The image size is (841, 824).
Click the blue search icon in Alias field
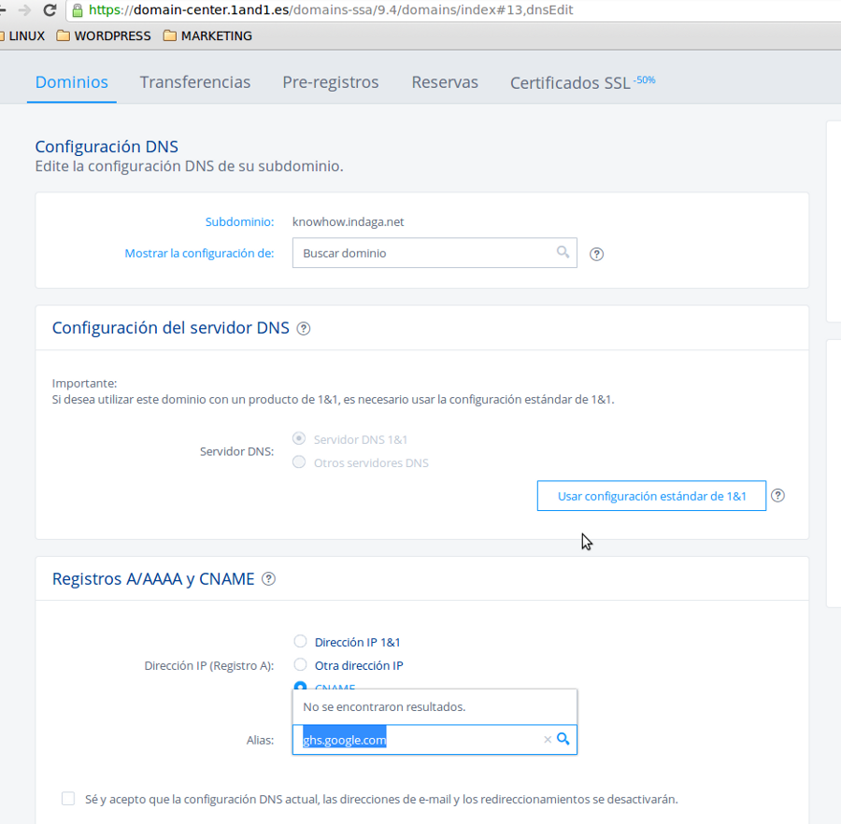click(x=563, y=739)
